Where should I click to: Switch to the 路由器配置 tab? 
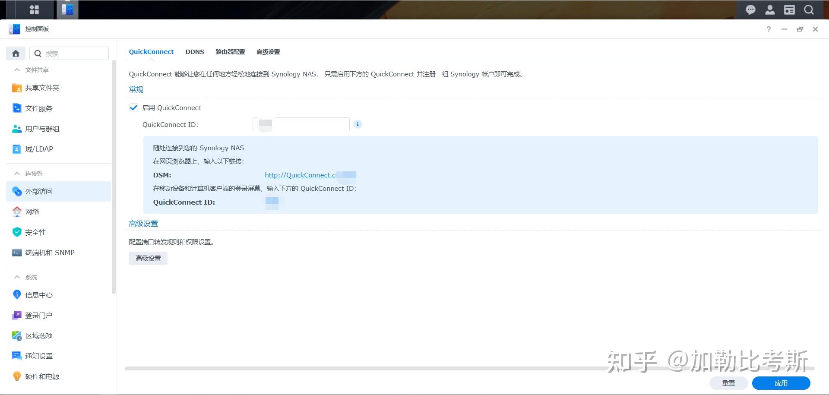pos(230,52)
